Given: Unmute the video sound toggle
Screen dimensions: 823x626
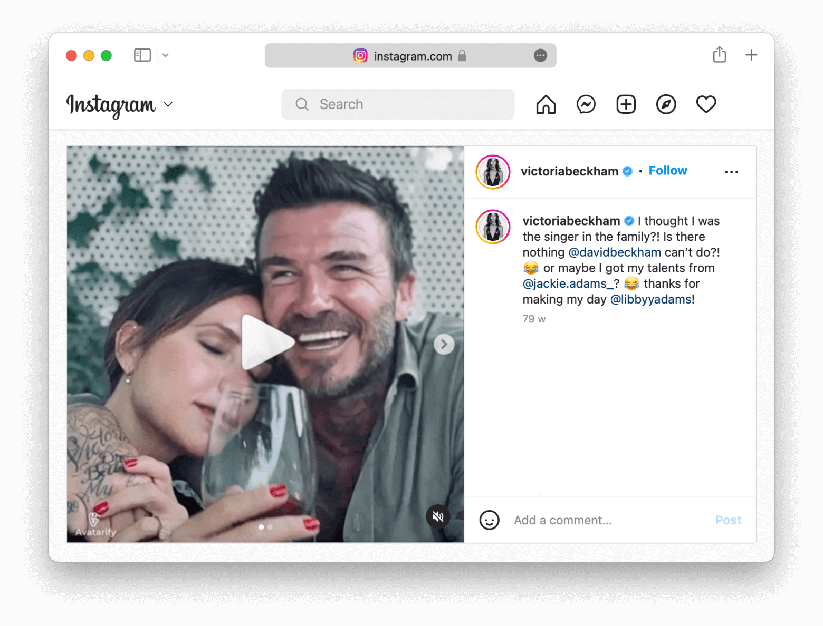Looking at the screenshot, I should coord(438,516).
